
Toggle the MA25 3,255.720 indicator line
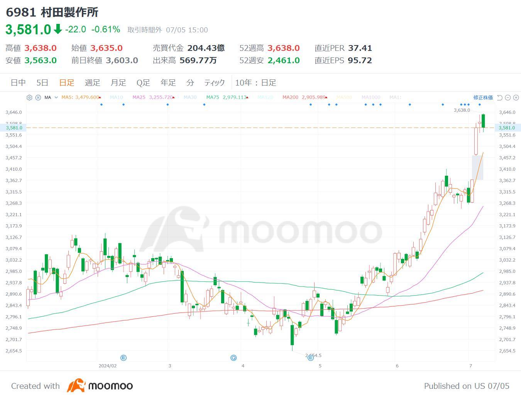(x=153, y=97)
